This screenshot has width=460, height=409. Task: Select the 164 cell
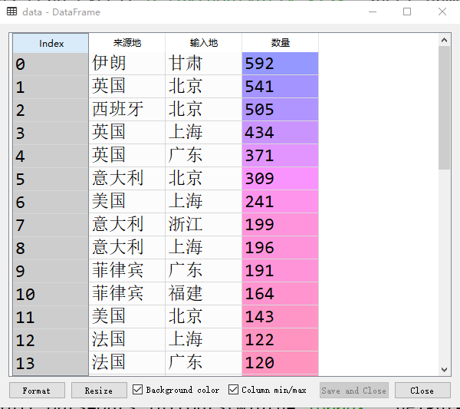280,294
